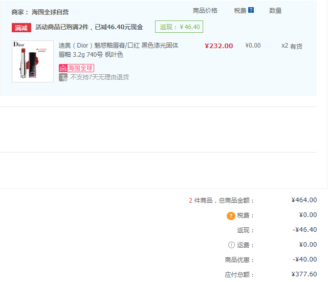Click the red 满减 promotion tag
Screen dimensions: 328x282
(x=21, y=28)
